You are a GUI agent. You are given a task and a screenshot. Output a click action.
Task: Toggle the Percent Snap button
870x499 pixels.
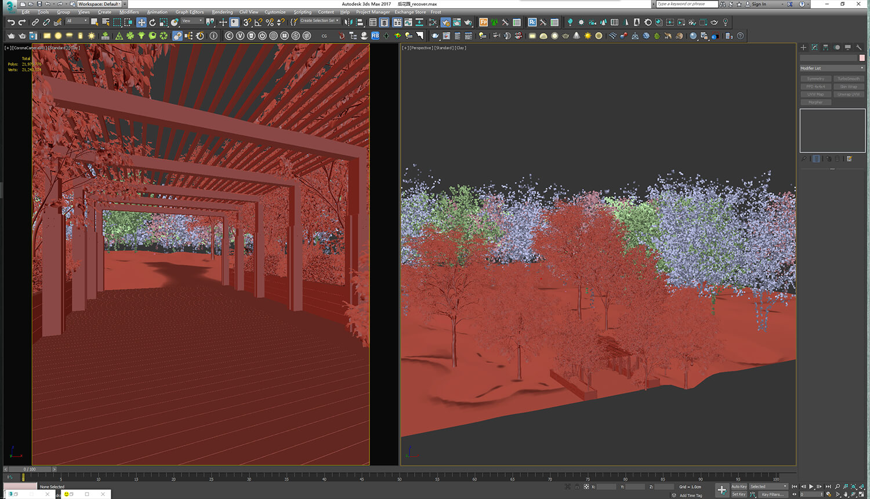(x=270, y=22)
